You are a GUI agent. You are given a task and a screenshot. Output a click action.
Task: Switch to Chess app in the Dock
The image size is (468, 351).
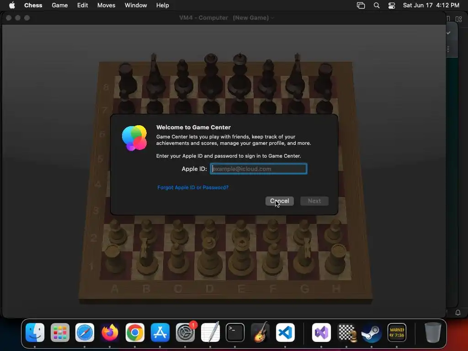346,333
